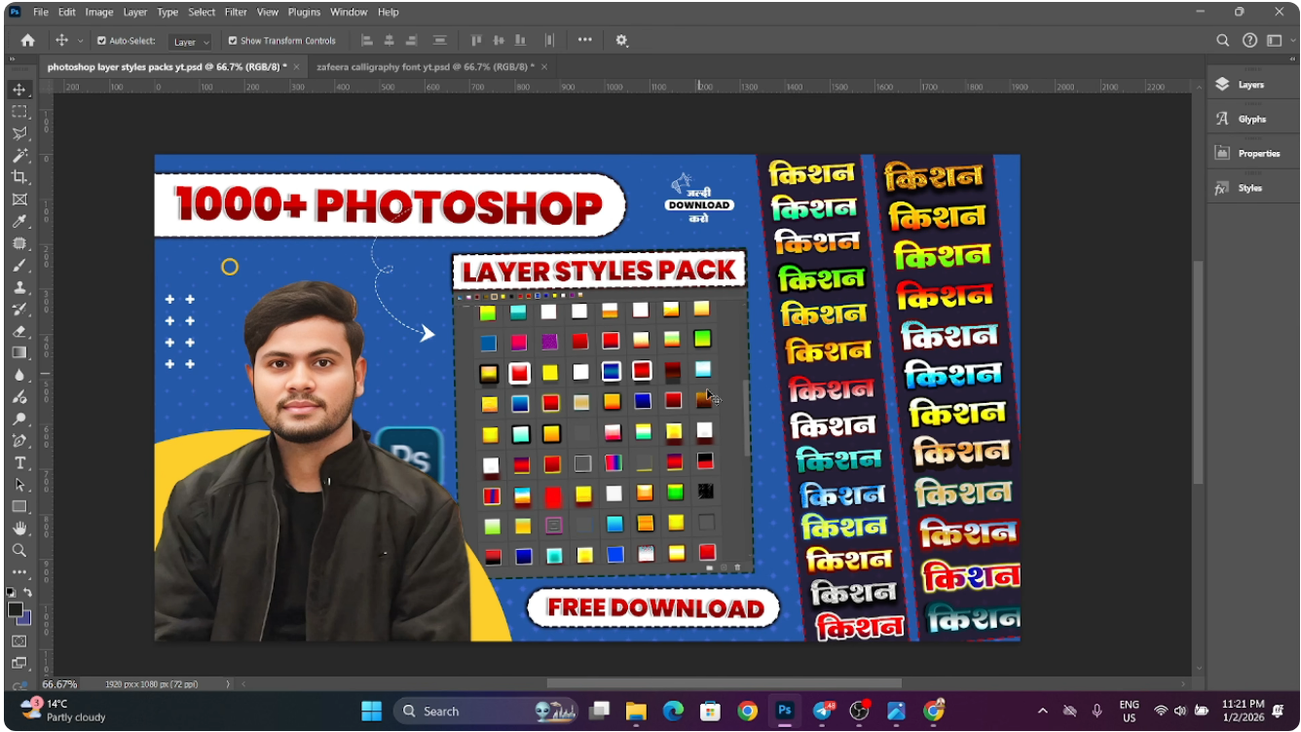Show more align and distribute options
The height and width of the screenshot is (732, 1301).
pos(584,41)
